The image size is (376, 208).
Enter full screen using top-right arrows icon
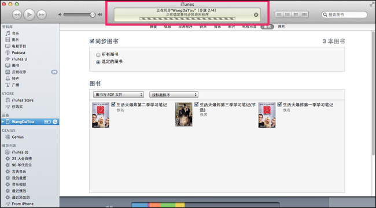[x=372, y=4]
